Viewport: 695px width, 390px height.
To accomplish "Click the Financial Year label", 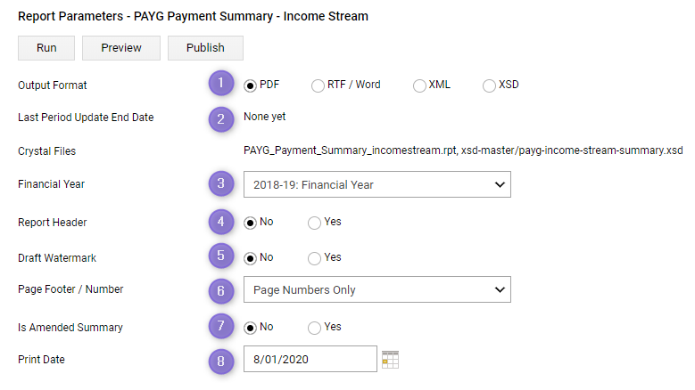I will coord(51,184).
